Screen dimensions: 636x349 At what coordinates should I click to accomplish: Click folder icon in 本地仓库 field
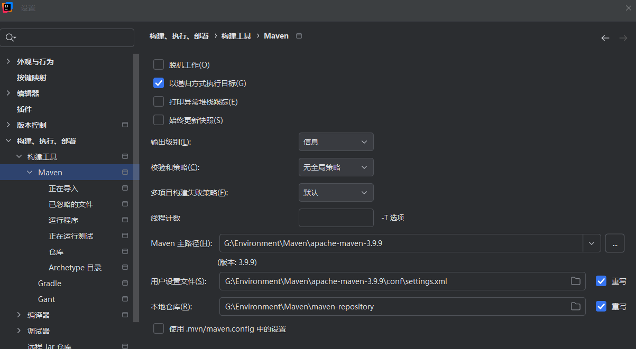coord(576,306)
